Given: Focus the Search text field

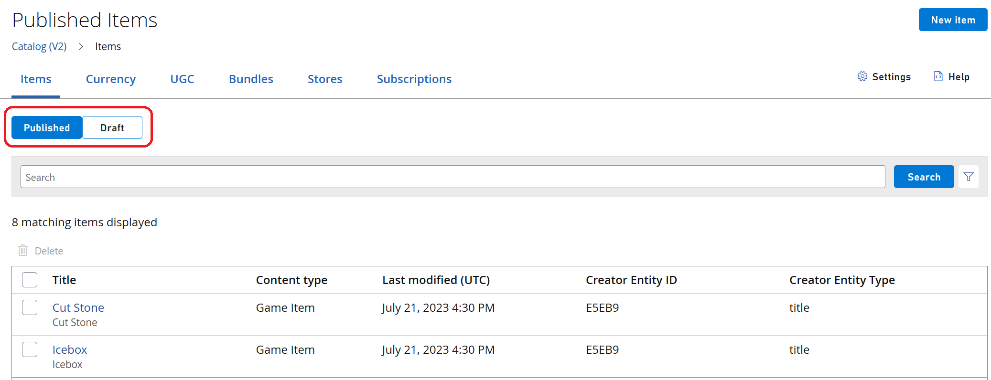Looking at the screenshot, I should [452, 177].
